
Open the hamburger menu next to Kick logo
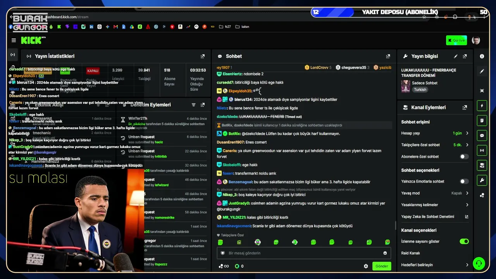point(14,40)
